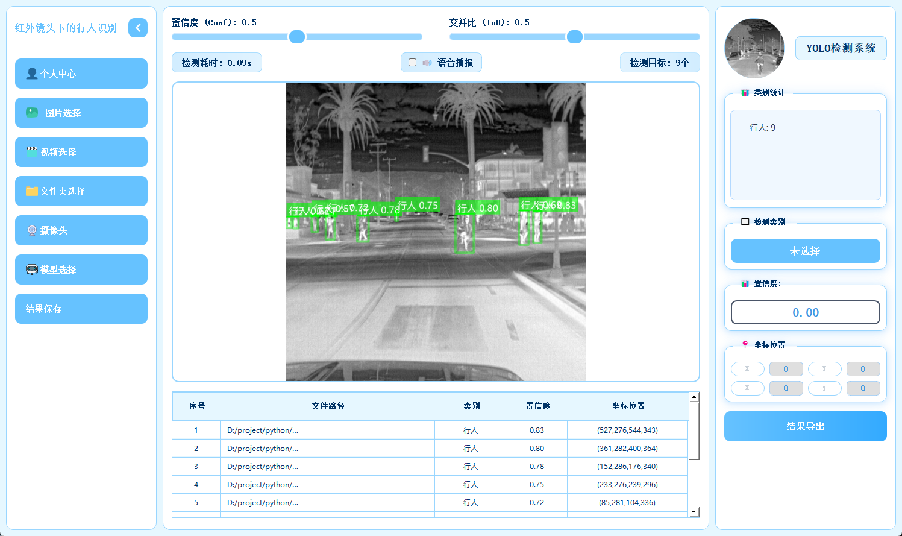Click the person icon beside 个人中心

pyautogui.click(x=32, y=74)
